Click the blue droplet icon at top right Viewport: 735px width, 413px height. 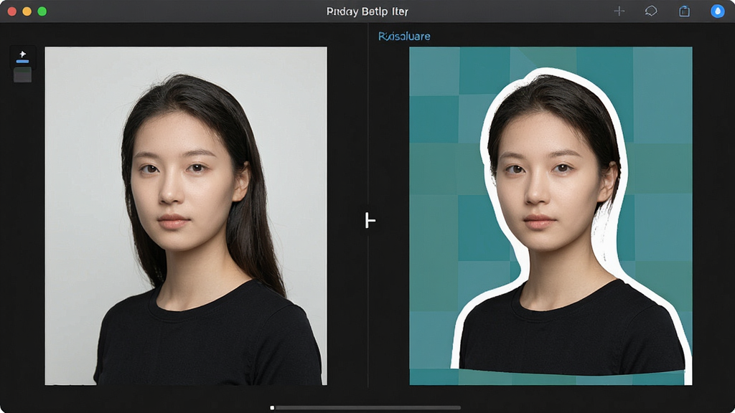point(718,11)
